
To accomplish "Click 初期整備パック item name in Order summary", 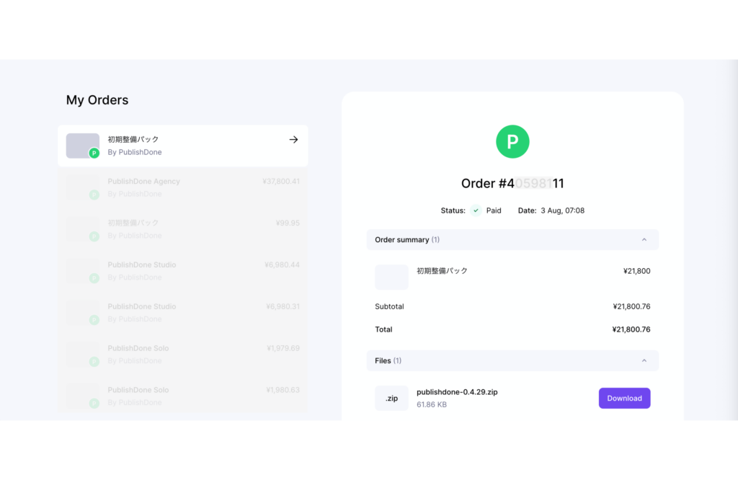I will point(442,271).
